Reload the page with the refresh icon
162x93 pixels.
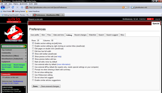tap(13, 7)
